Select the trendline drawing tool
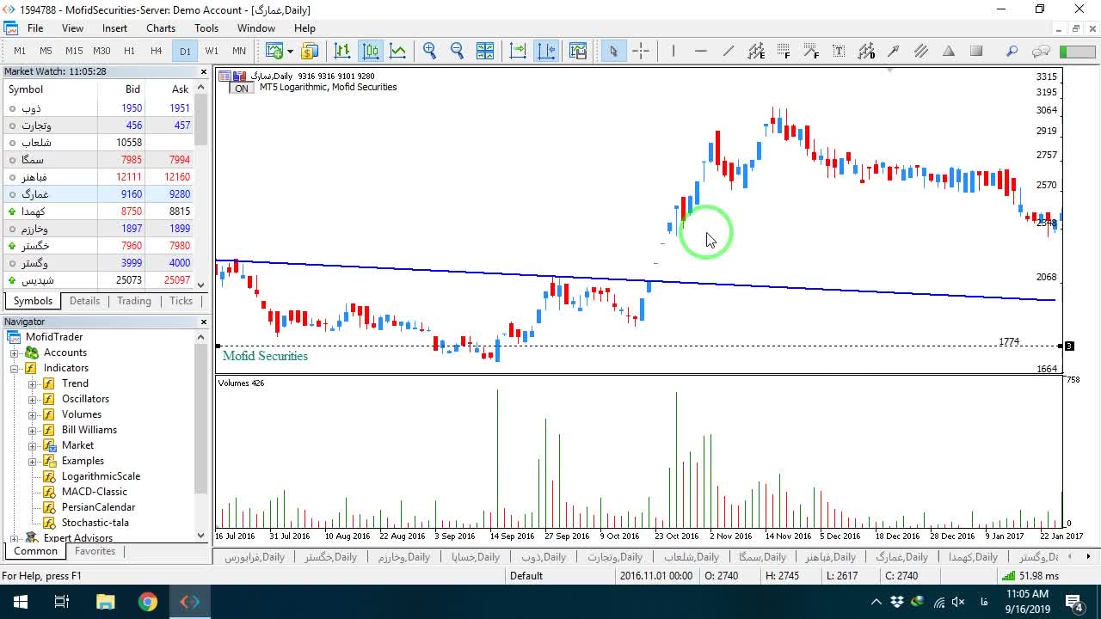1101x619 pixels. tap(729, 51)
